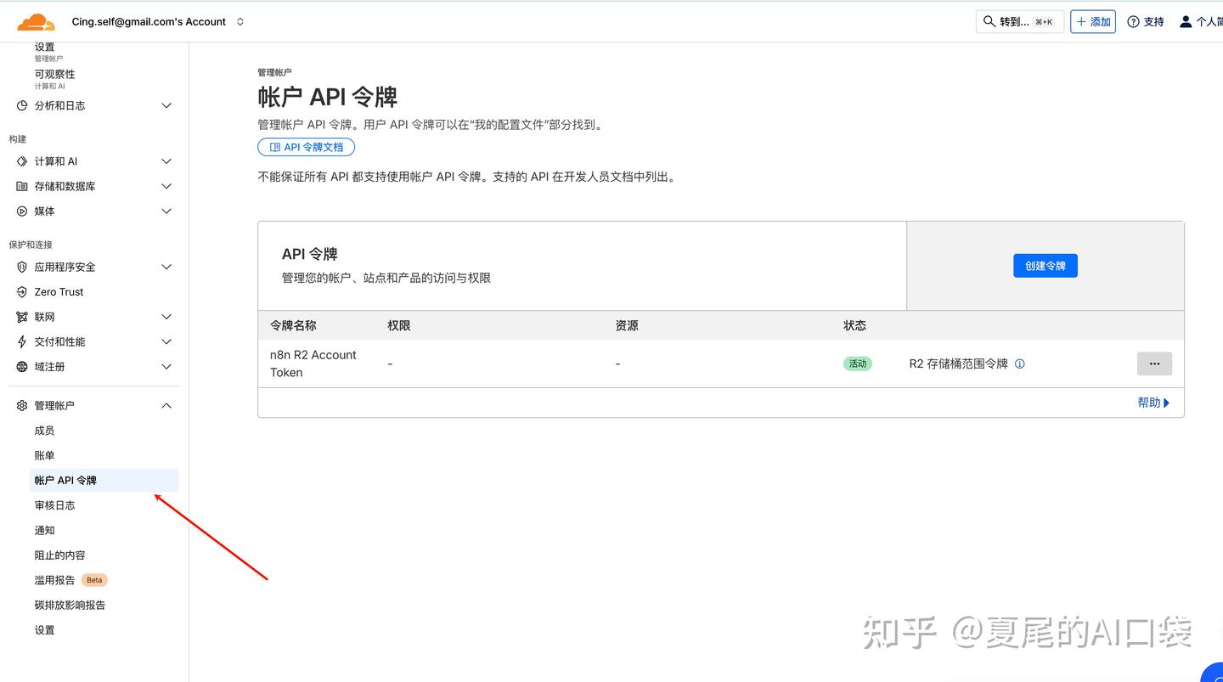Select the Zero Trust sidebar icon

[21, 291]
